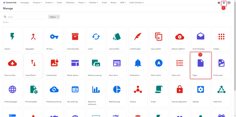Open Reporting dashboard bar-chart tile
The width and height of the screenshot is (236, 117).
pyautogui.click(x=96, y=93)
